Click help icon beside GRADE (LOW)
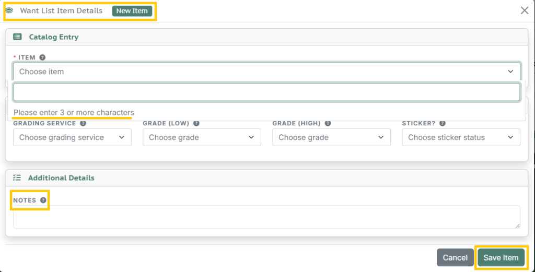This screenshot has height=272, width=535. coord(196,123)
